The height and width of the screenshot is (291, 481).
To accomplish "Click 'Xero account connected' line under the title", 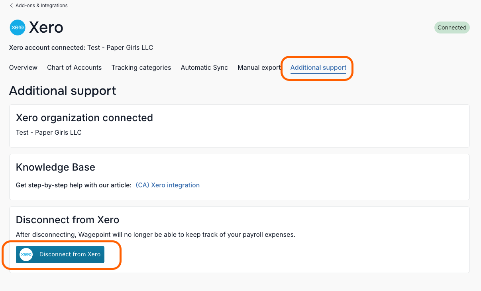I will [x=81, y=48].
